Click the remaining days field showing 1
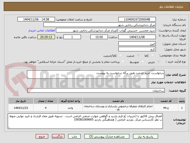The width and height of the screenshot is (190, 143). tap(72, 37)
